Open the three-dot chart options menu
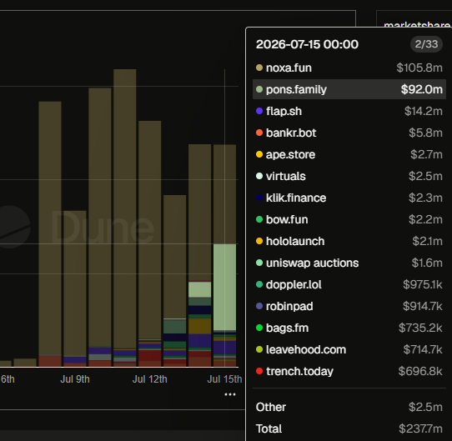This screenshot has height=441, width=452. 230,394
